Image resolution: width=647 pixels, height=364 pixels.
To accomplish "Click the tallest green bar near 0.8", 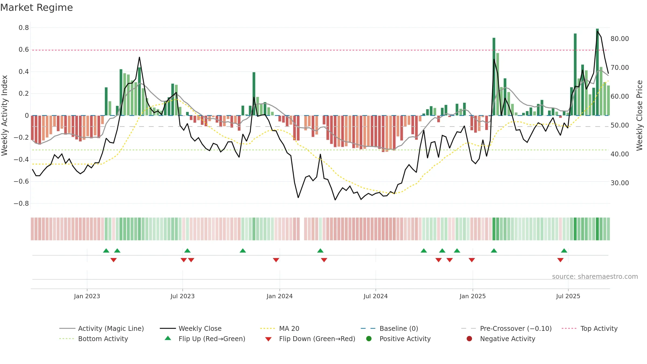I will (x=597, y=72).
